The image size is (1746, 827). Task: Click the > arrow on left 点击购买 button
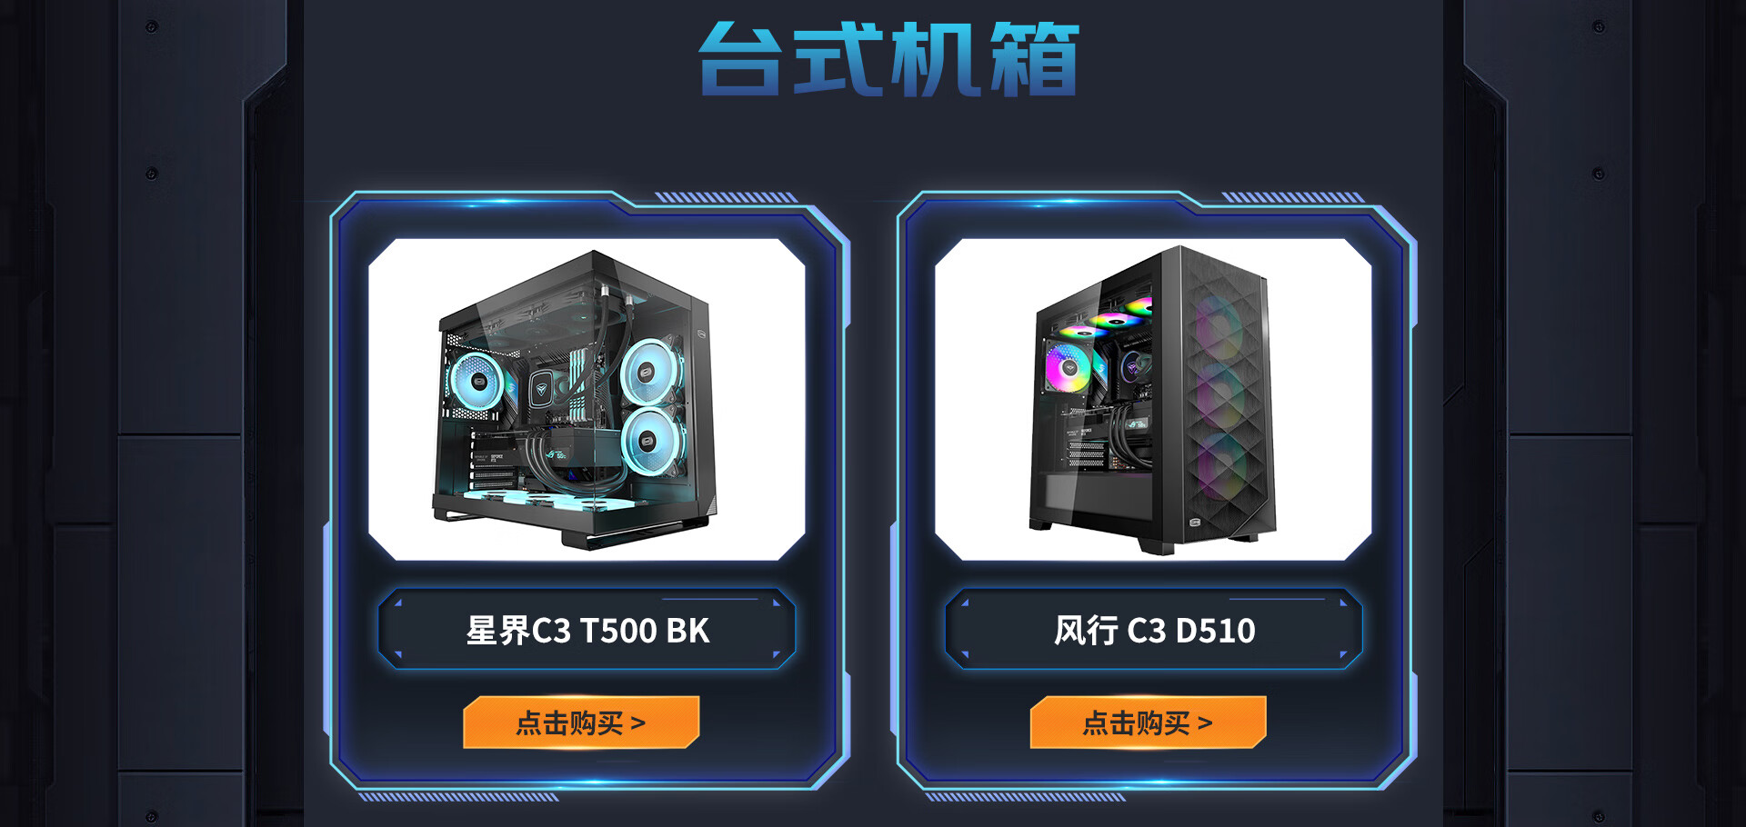tap(637, 723)
